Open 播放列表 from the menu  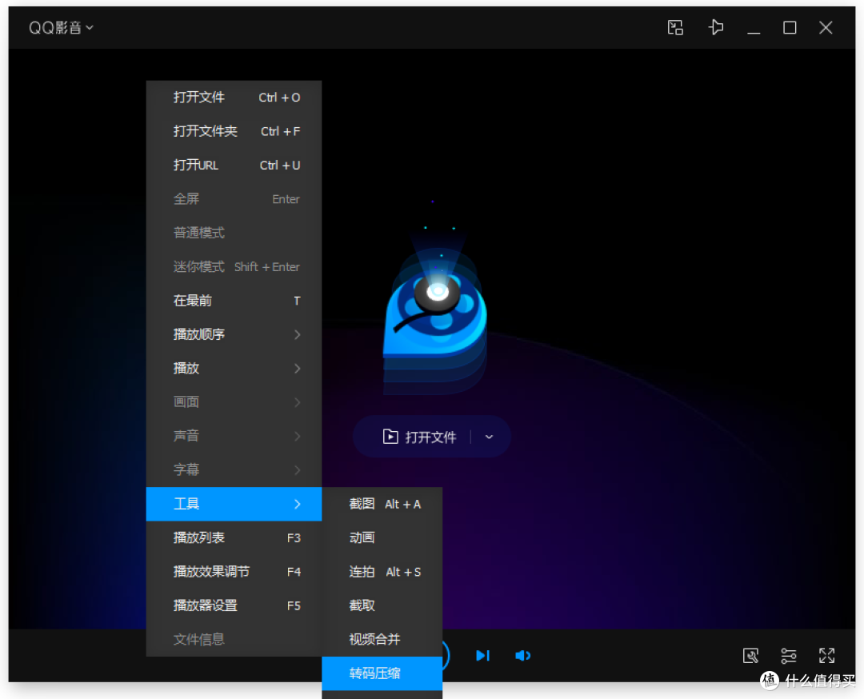click(234, 537)
